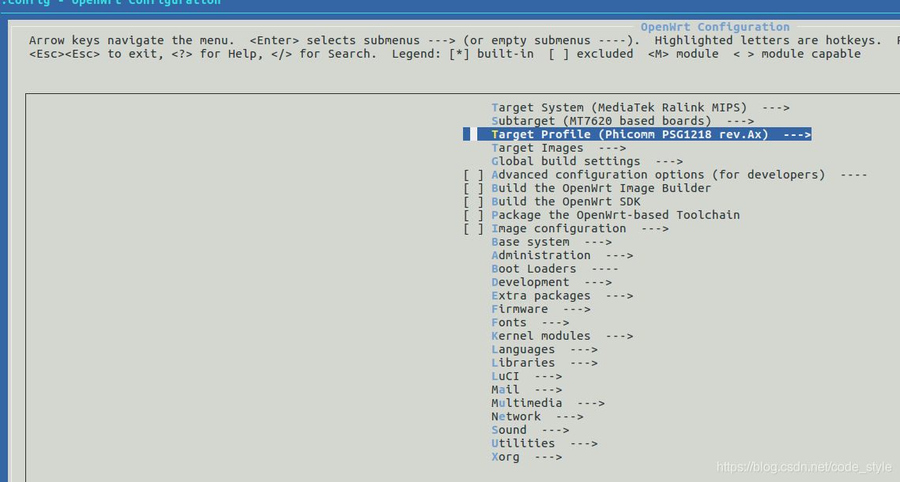
Task: Open the LuCI submenu
Action: tap(526, 376)
